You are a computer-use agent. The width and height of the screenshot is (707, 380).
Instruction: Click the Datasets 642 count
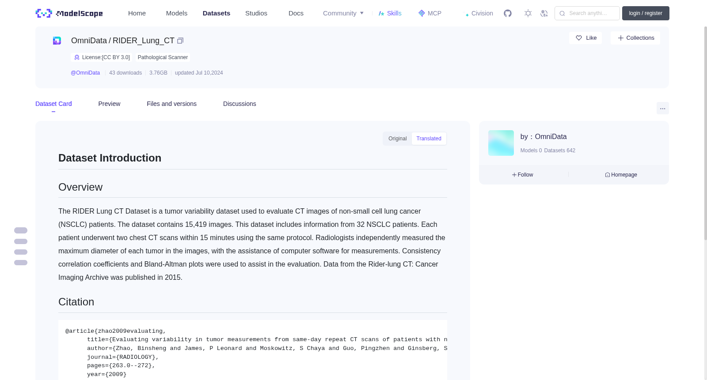(560, 150)
